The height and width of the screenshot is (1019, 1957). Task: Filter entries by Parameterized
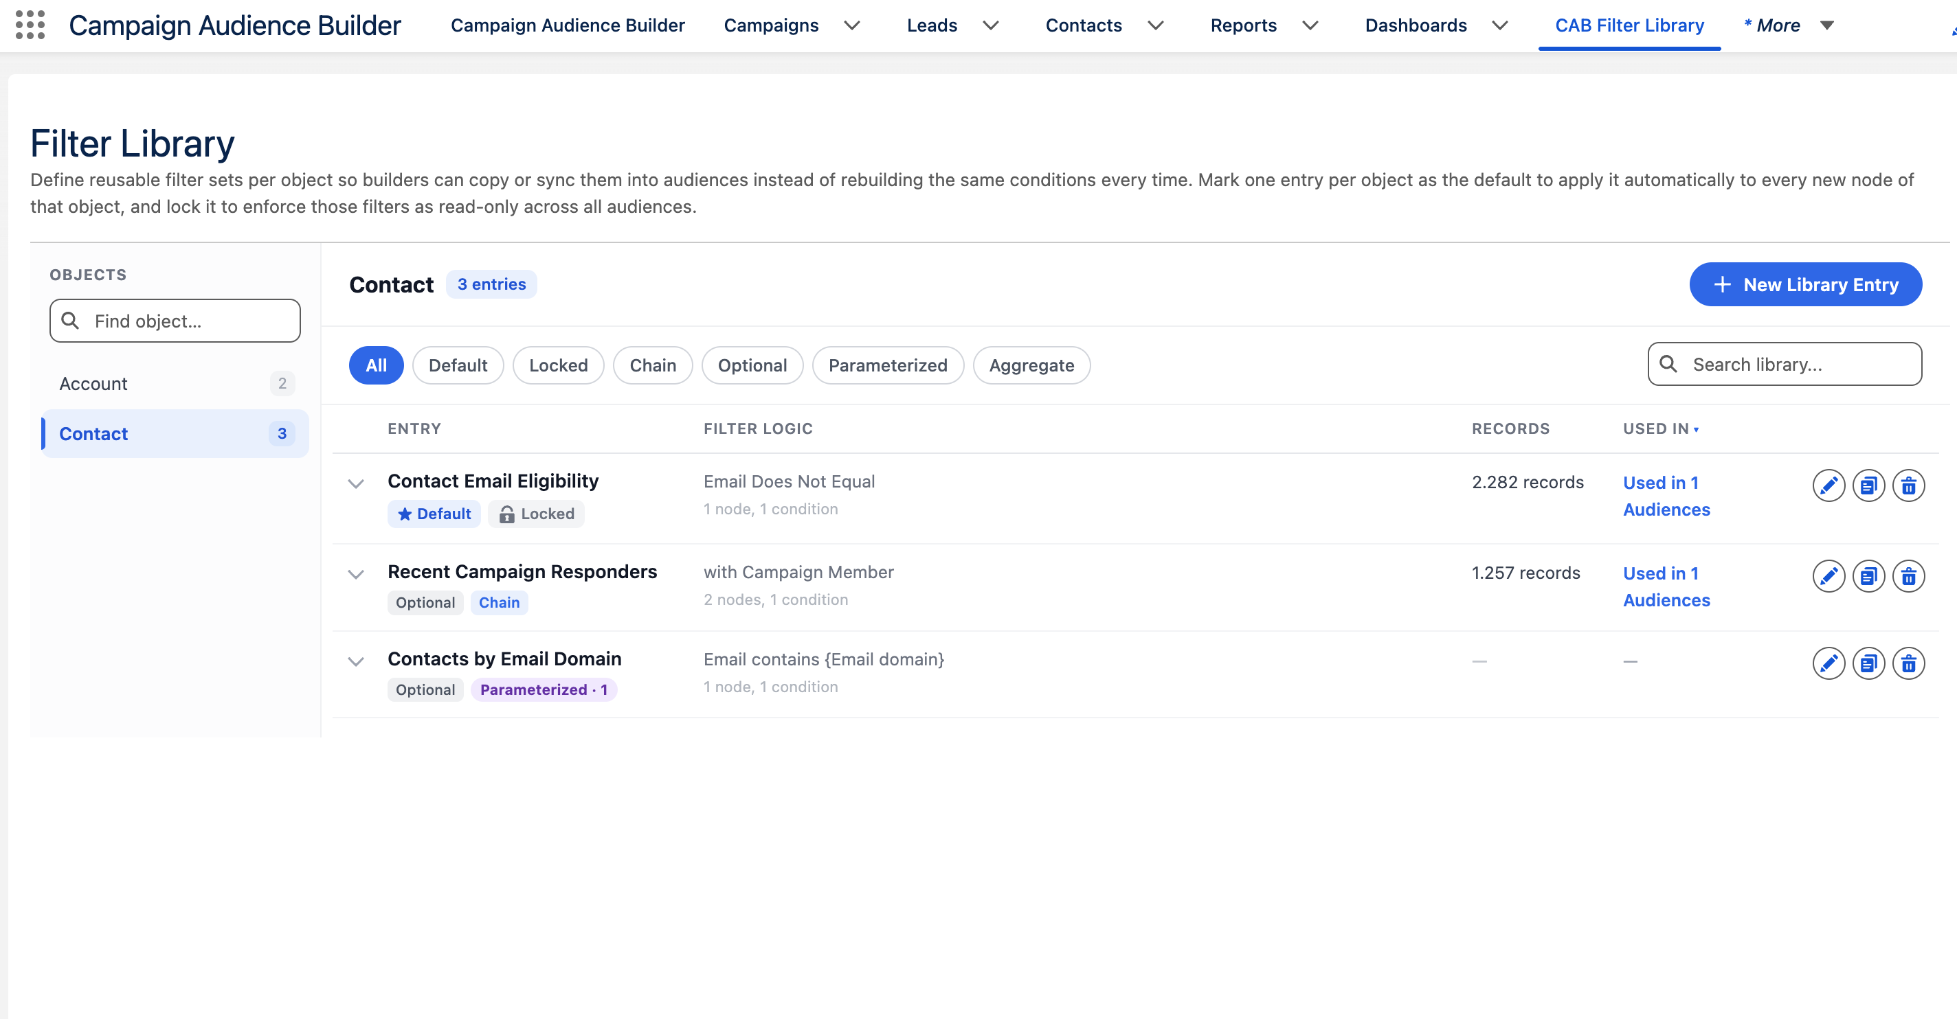[x=887, y=365]
